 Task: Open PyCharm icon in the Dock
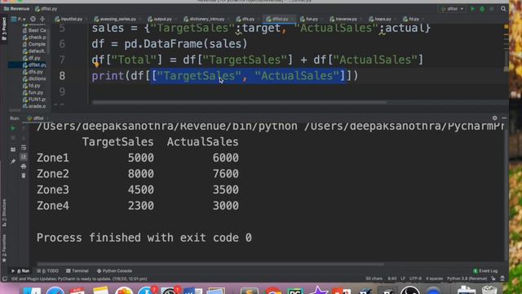(x=295, y=291)
